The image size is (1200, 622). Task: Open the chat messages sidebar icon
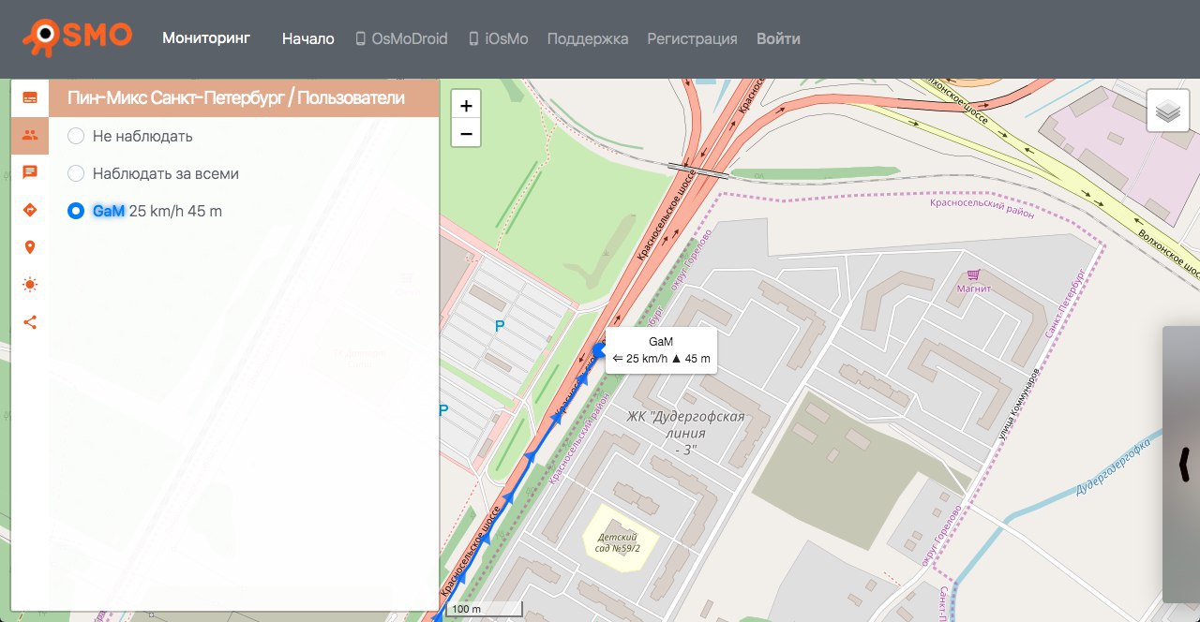tap(30, 172)
